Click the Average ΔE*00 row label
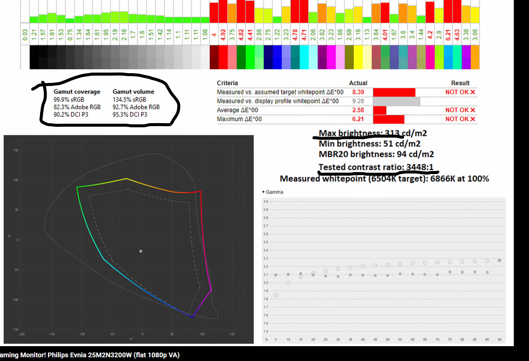Viewport: 529px width, 361px height. [x=237, y=110]
